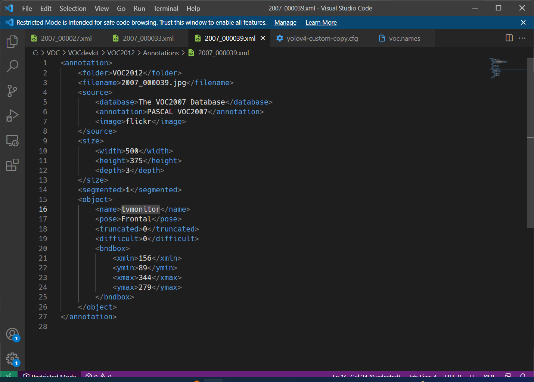Open the Help menu
Screen dimensions: 534x382
coord(193,8)
